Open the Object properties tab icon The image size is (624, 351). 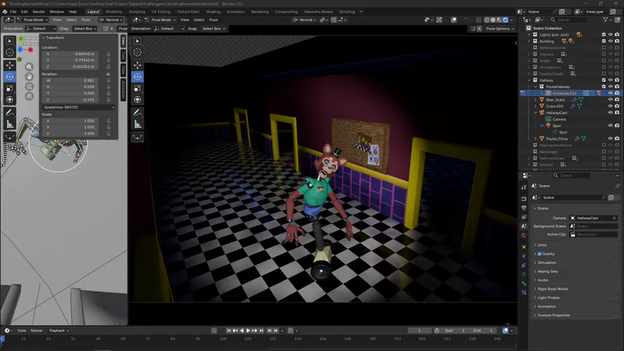pyautogui.click(x=523, y=247)
